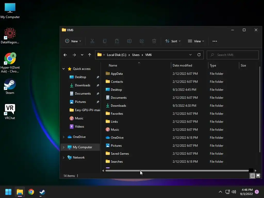Go forward with the right arrow
The image size is (264, 198).
pos(74,55)
